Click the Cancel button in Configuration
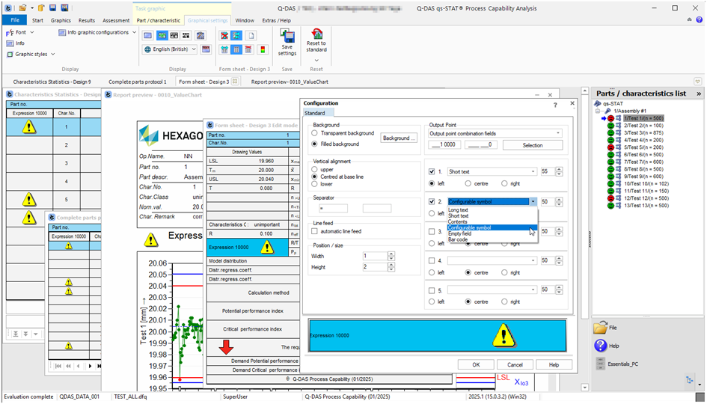The width and height of the screenshot is (707, 404). click(x=515, y=365)
